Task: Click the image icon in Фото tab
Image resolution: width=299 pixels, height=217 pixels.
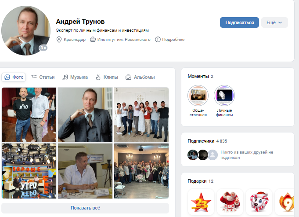Action: click(x=7, y=77)
